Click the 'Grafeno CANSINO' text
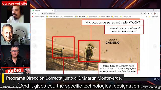The image size is (161, 90). pos(113,41)
